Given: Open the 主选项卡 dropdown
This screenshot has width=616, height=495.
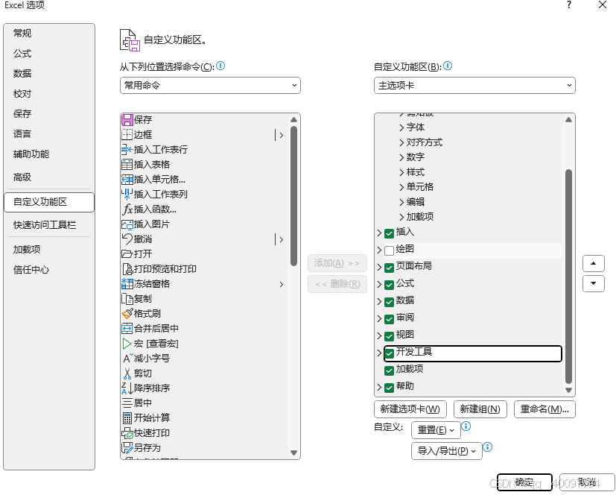Looking at the screenshot, I should [474, 85].
